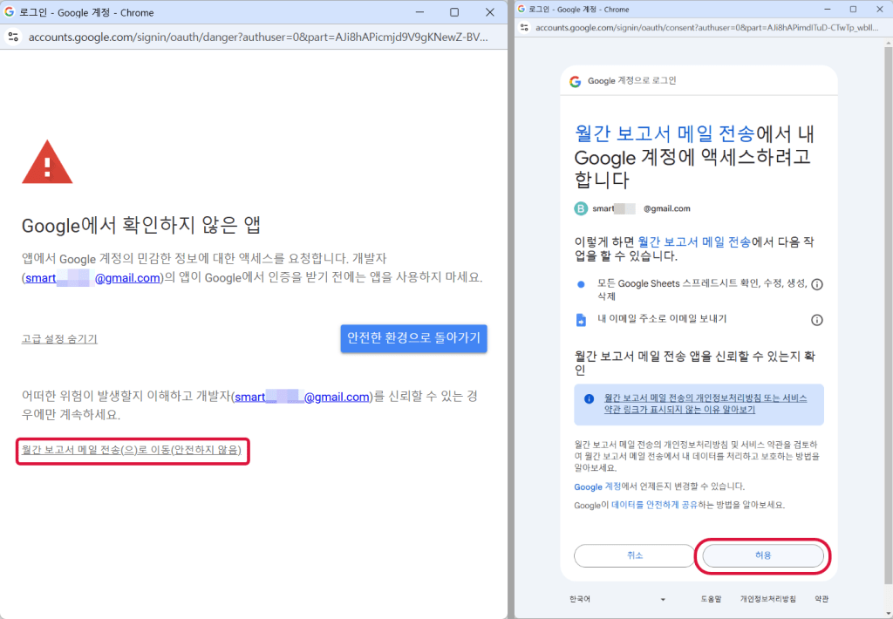This screenshot has width=893, height=619.
Task: Open site info icon in right address bar
Action: click(x=525, y=28)
